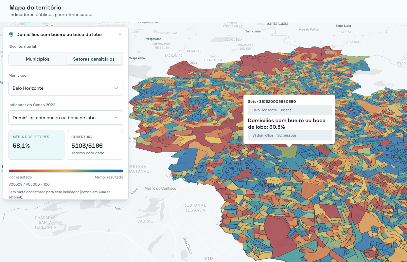
Task: Switch to the Municípios territorial level
Action: point(38,59)
